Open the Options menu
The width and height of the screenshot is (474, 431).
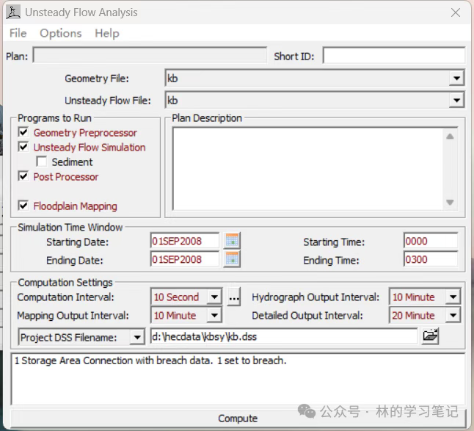point(60,33)
